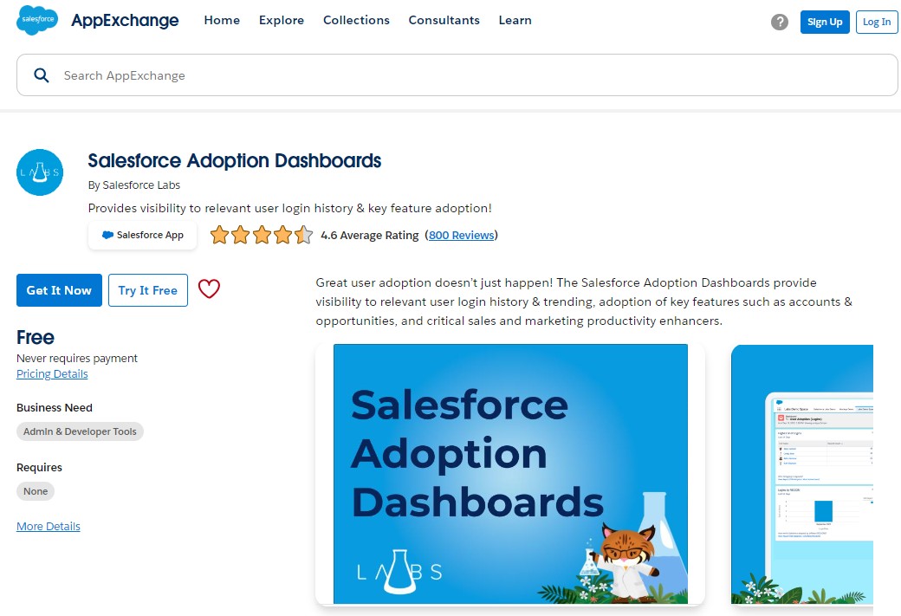Click the More Details link
901x616 pixels.
tap(48, 526)
